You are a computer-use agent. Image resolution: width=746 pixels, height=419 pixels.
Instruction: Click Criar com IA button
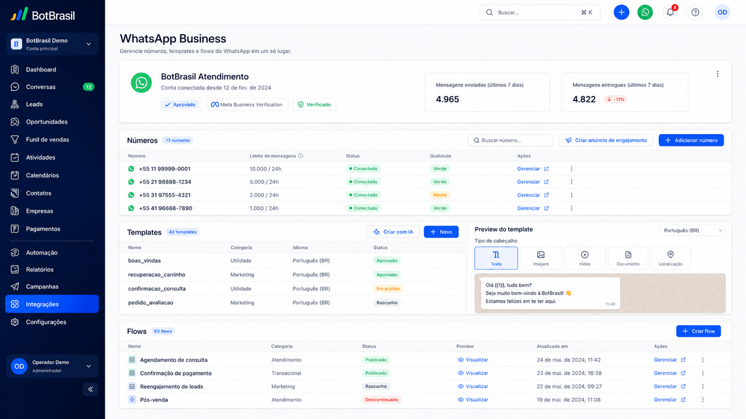tap(393, 232)
